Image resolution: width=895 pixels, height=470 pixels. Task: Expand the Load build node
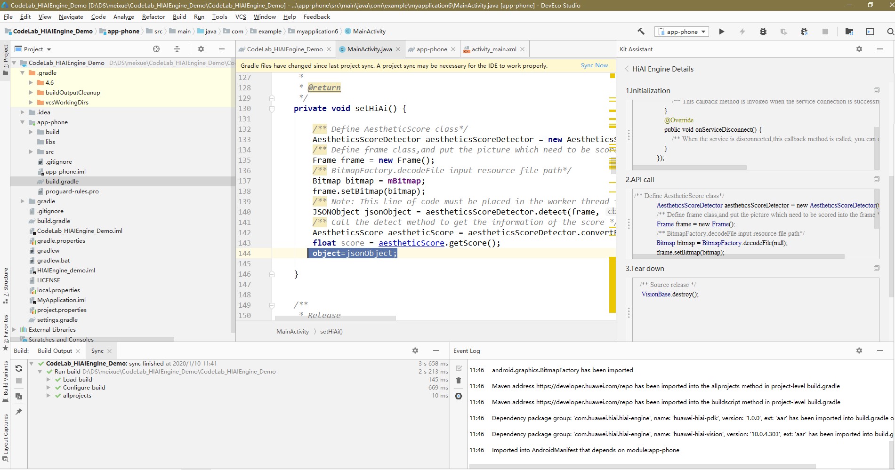tap(48, 380)
